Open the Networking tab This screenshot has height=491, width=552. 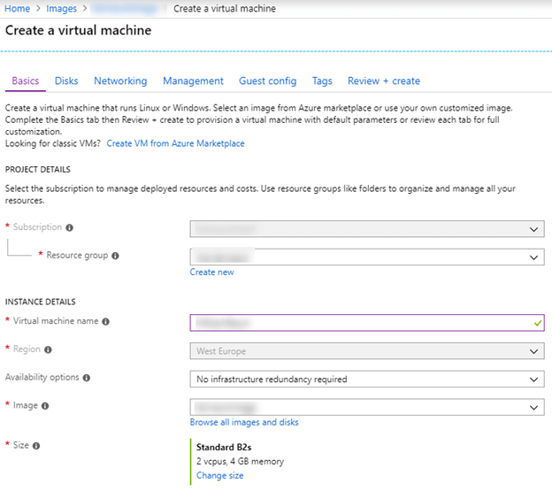(120, 81)
